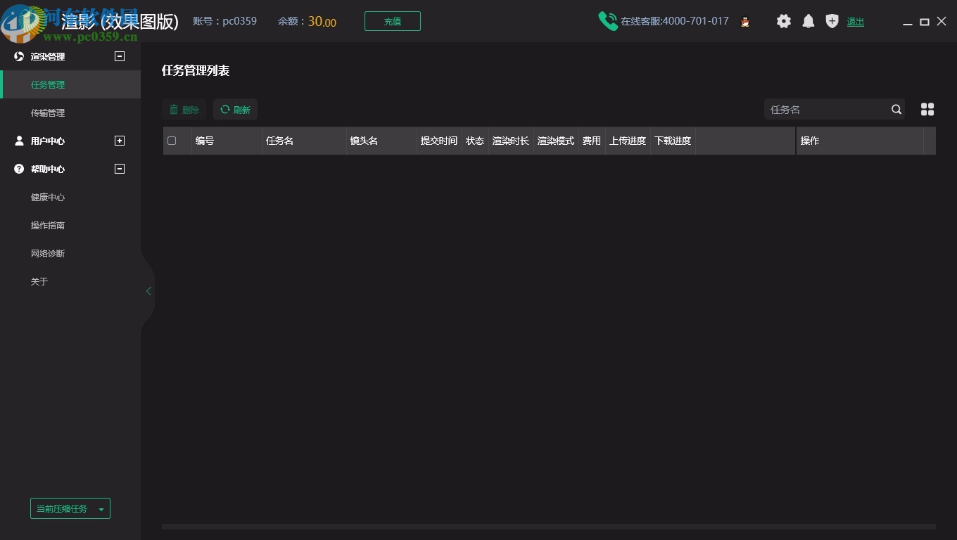Viewport: 957px width, 540px height.
Task: Open the notification bell
Action: click(x=808, y=21)
